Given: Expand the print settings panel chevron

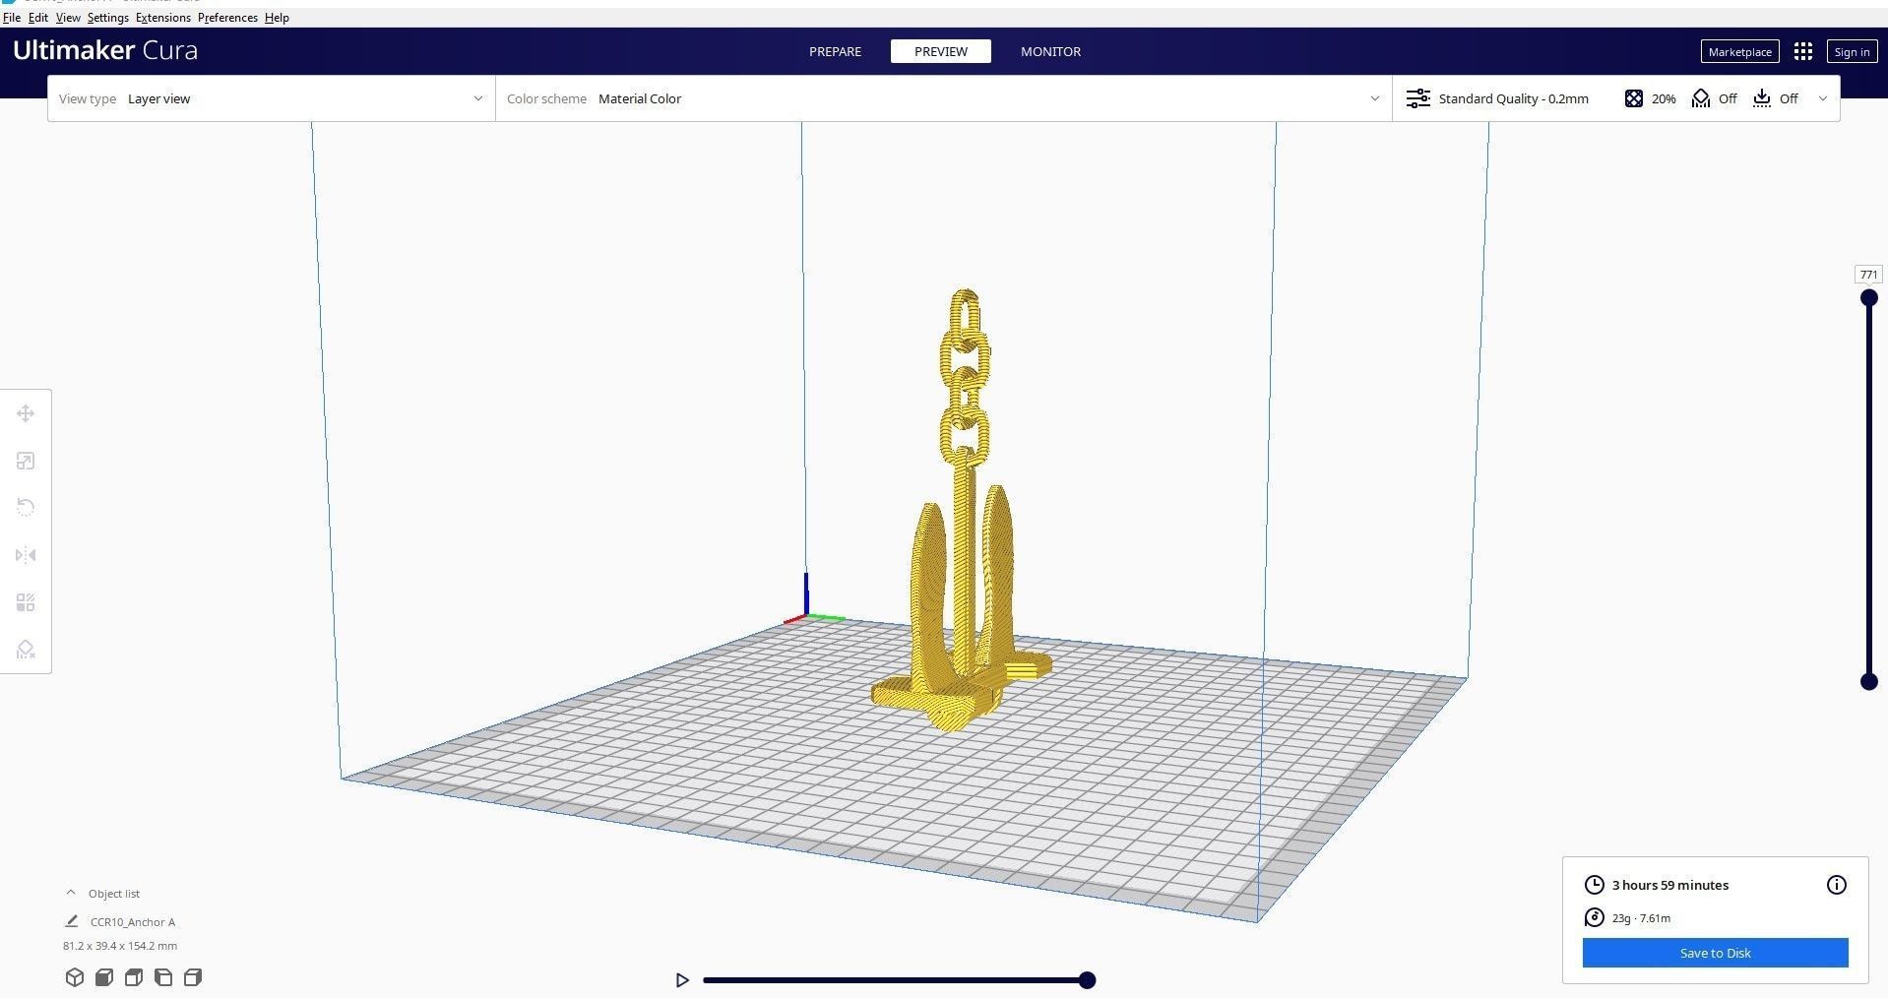Looking at the screenshot, I should tap(1823, 98).
